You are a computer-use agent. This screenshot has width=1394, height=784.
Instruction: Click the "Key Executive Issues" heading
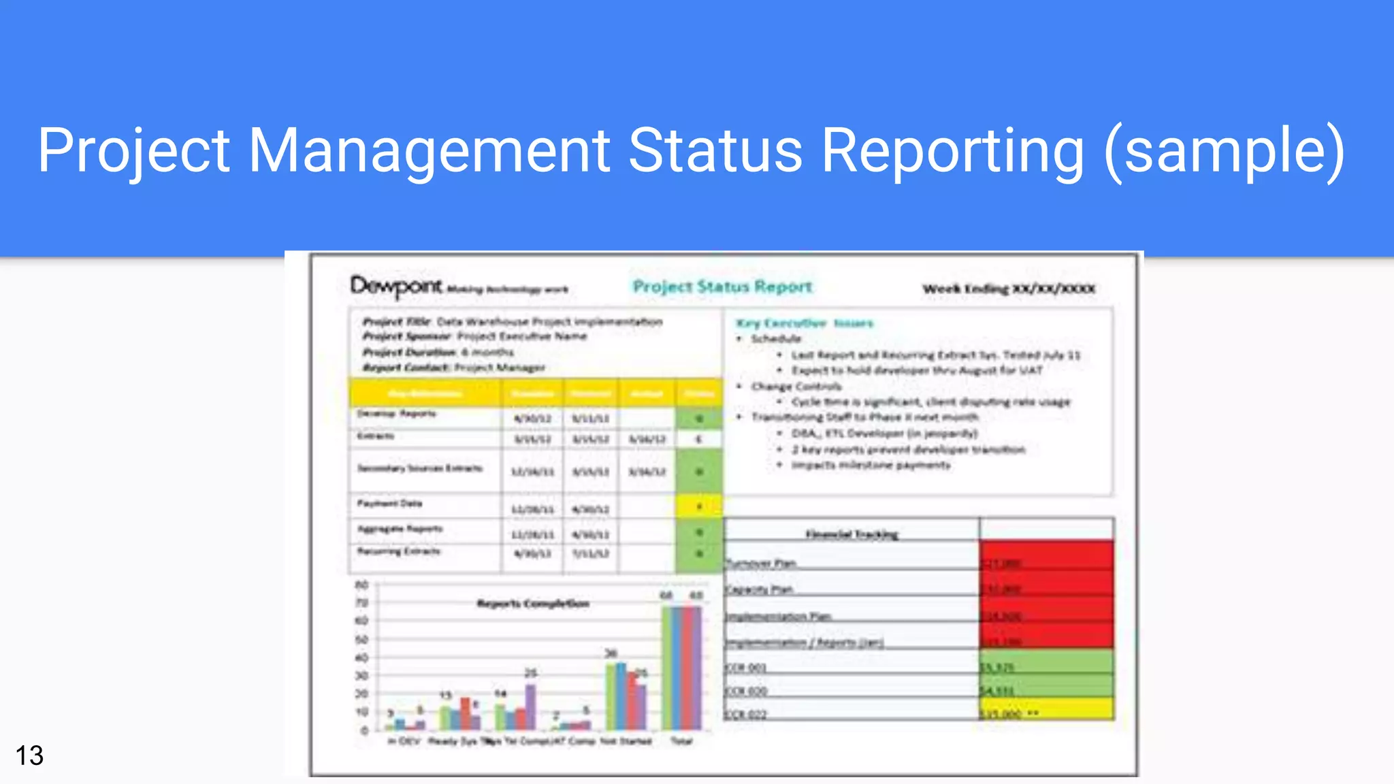tap(804, 323)
